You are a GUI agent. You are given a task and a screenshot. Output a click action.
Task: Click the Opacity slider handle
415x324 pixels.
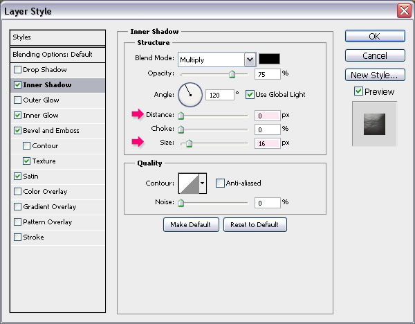[x=232, y=74]
